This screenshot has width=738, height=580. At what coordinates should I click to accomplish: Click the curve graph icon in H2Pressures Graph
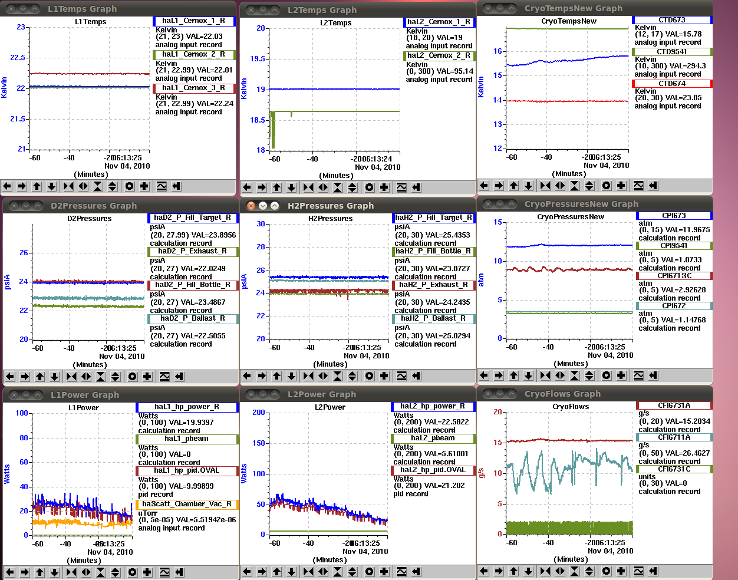[x=401, y=376]
